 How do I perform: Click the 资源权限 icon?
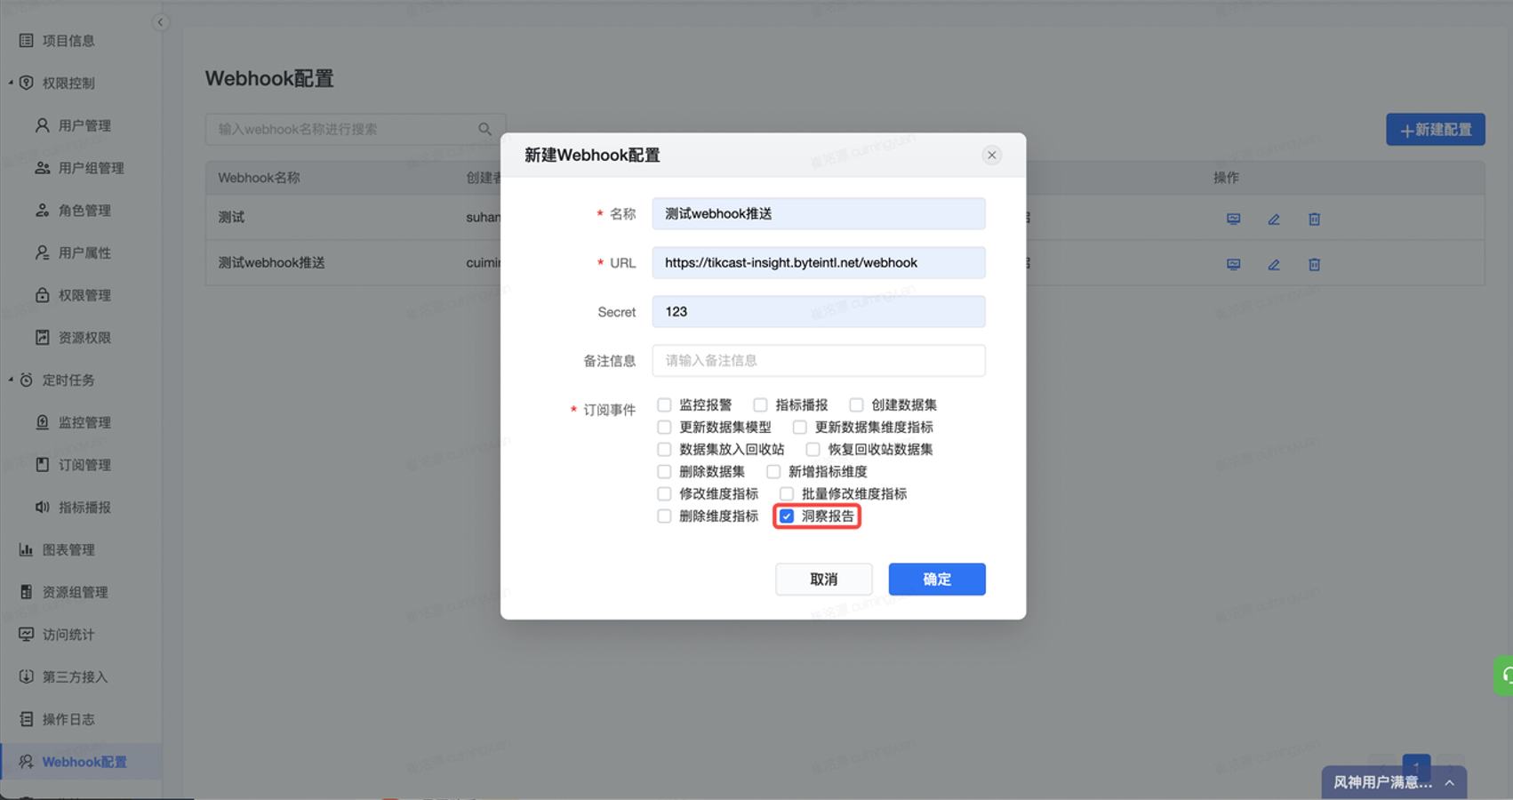(43, 338)
